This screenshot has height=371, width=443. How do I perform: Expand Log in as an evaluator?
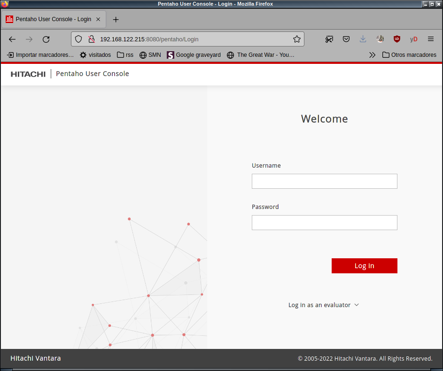coord(324,305)
